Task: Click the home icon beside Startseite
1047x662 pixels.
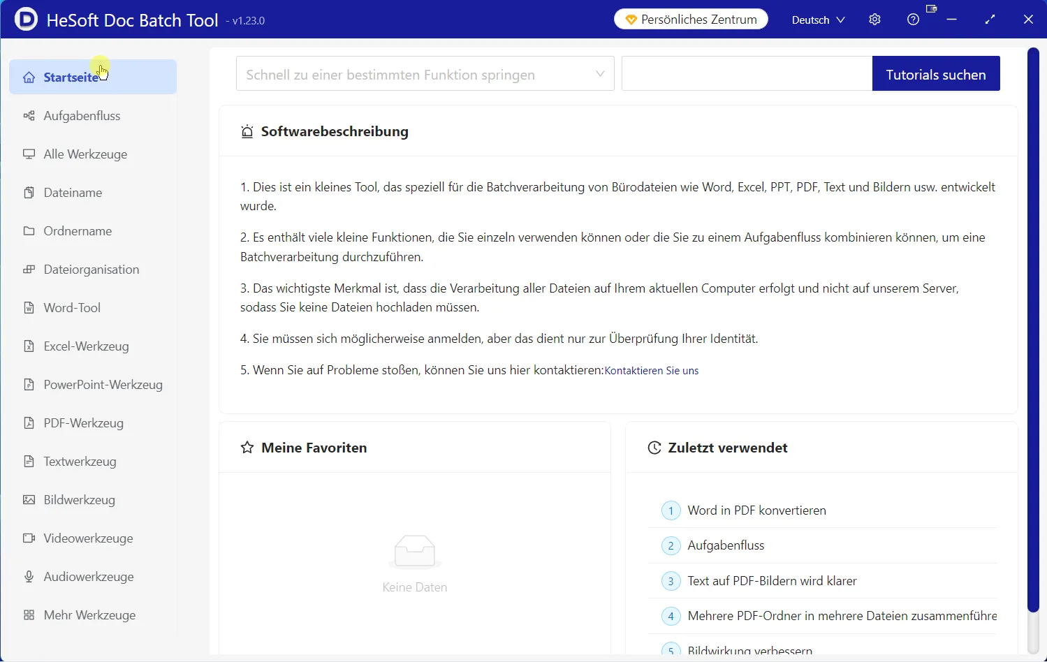Action: (x=29, y=78)
